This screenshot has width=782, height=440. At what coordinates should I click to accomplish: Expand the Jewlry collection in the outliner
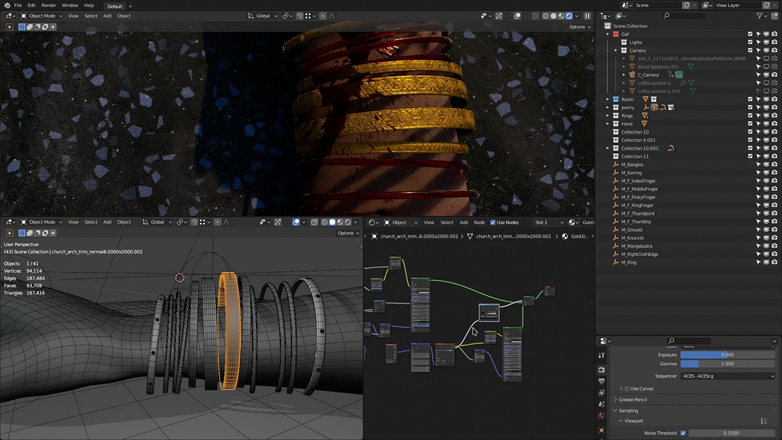(608, 108)
